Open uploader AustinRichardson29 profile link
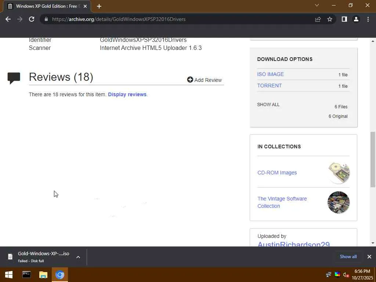Screen dimensions: 376x282 (293, 244)
